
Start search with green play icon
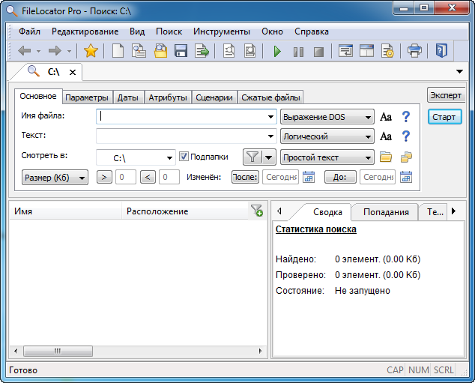click(x=277, y=51)
